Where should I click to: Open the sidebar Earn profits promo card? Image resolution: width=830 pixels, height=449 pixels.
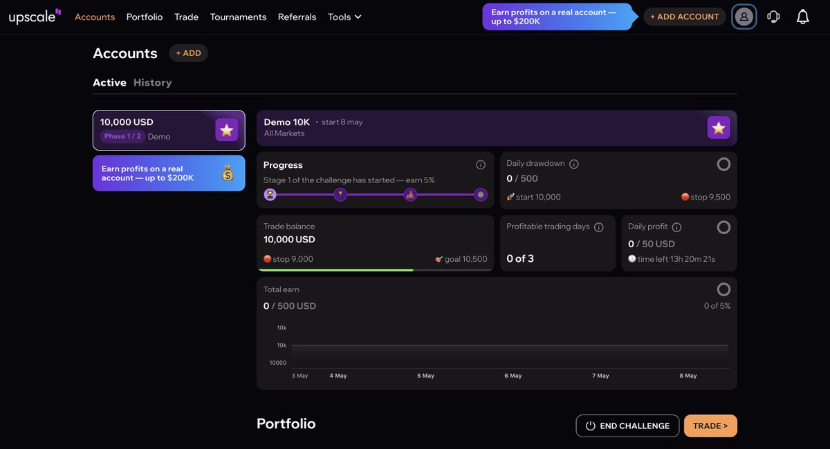[x=169, y=173]
